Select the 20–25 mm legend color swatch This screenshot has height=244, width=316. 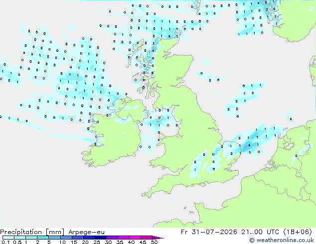[x=89, y=238]
